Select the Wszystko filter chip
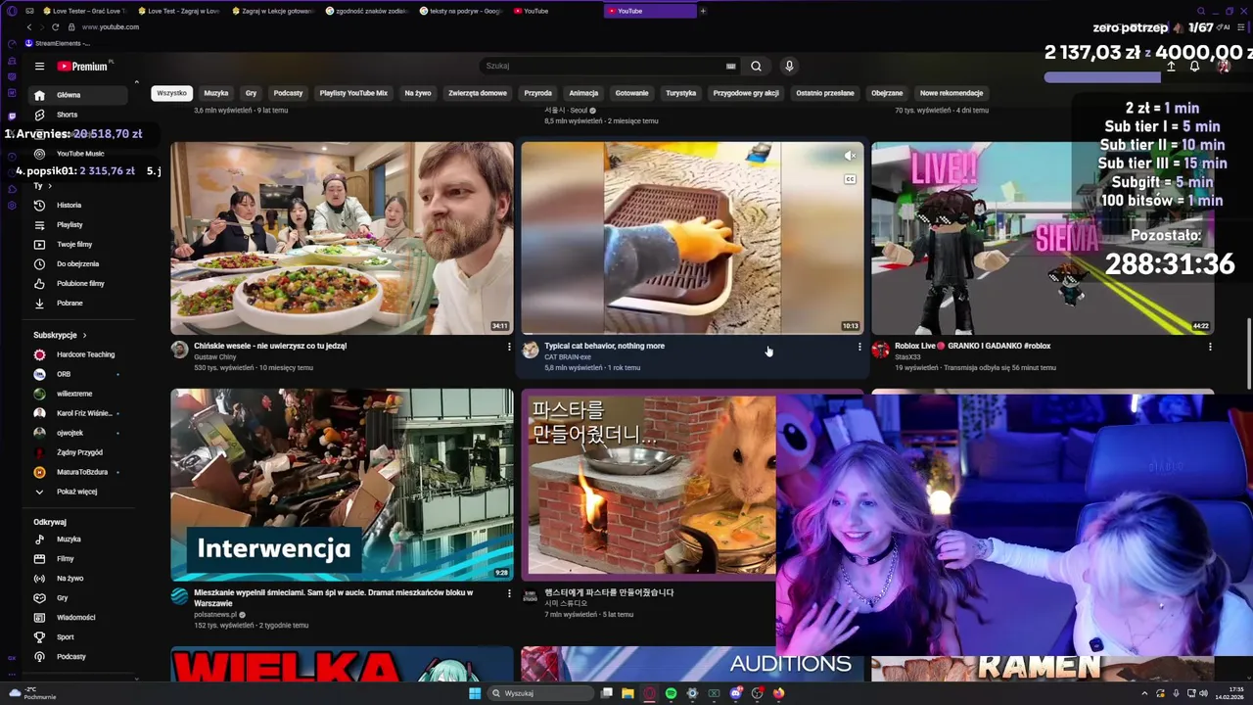The image size is (1253, 705). click(x=171, y=93)
